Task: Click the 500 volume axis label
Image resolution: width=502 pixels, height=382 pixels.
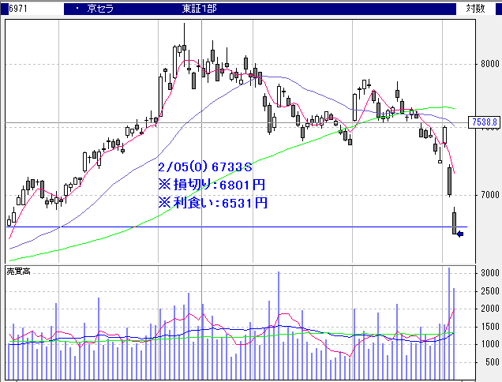Action: click(489, 363)
